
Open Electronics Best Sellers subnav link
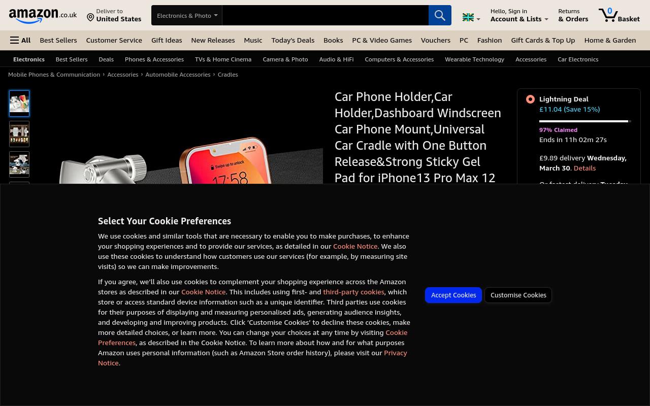coord(72,59)
